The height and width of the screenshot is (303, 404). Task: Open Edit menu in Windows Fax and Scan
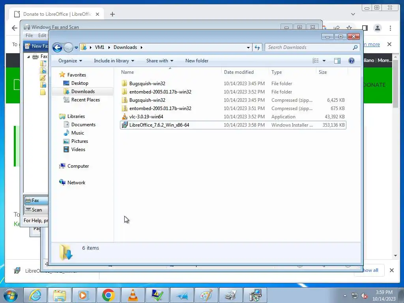(42, 36)
